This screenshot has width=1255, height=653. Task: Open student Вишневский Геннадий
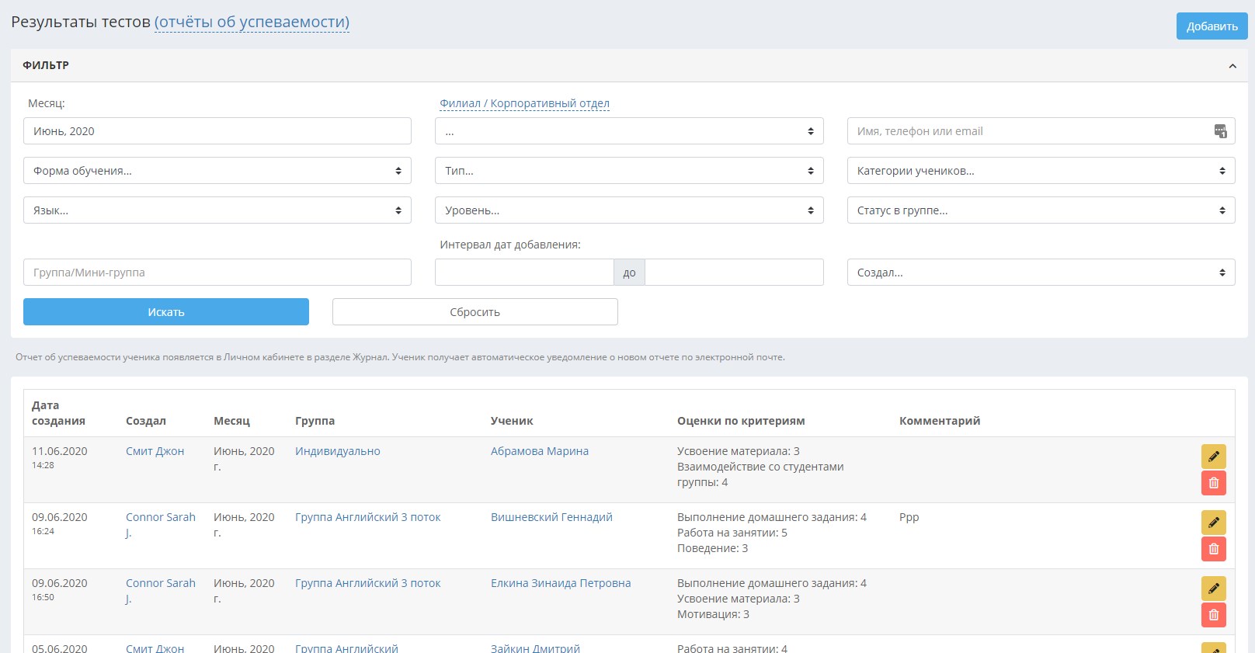coord(551,517)
